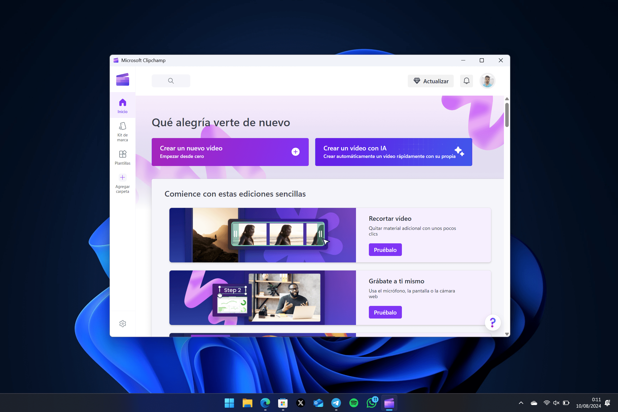
Task: Open WhatsApp from the taskbar
Action: click(x=372, y=403)
